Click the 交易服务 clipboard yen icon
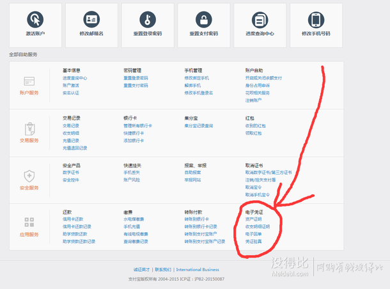Viewport: 390px width, 289px height. (30, 129)
